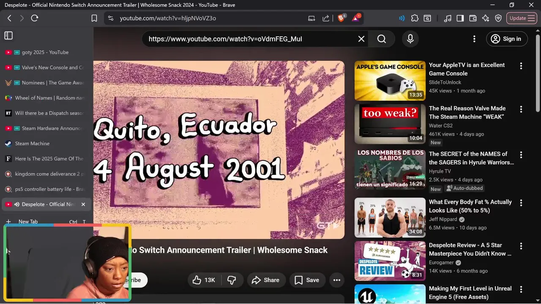Screen dimensions: 541x304
Task: Save video to playlist button
Action: pos(307,280)
